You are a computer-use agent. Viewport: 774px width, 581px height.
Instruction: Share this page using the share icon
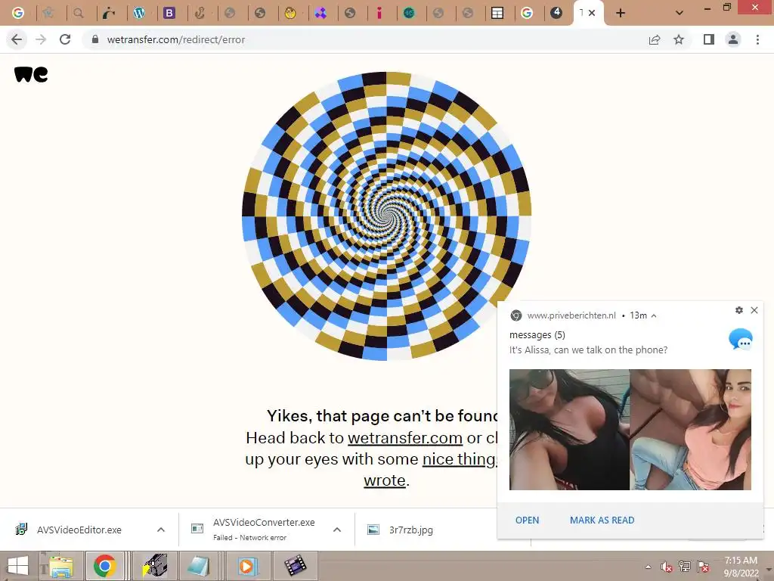coord(655,39)
